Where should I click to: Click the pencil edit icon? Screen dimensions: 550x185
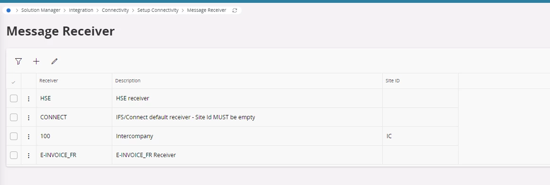[54, 62]
